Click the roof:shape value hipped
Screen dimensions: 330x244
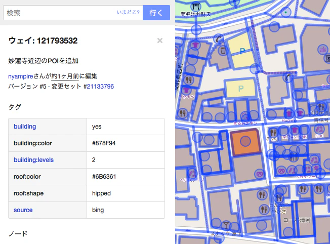click(x=101, y=193)
